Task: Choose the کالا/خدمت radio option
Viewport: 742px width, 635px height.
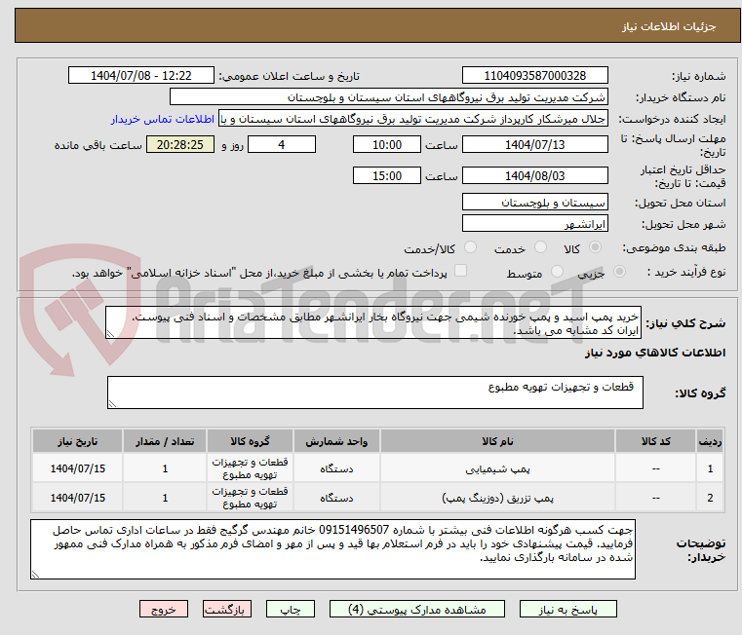Action: point(470,248)
